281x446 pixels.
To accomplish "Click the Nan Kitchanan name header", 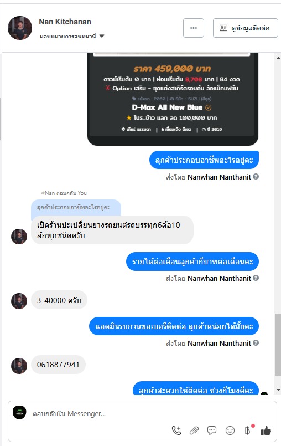I will point(65,22).
